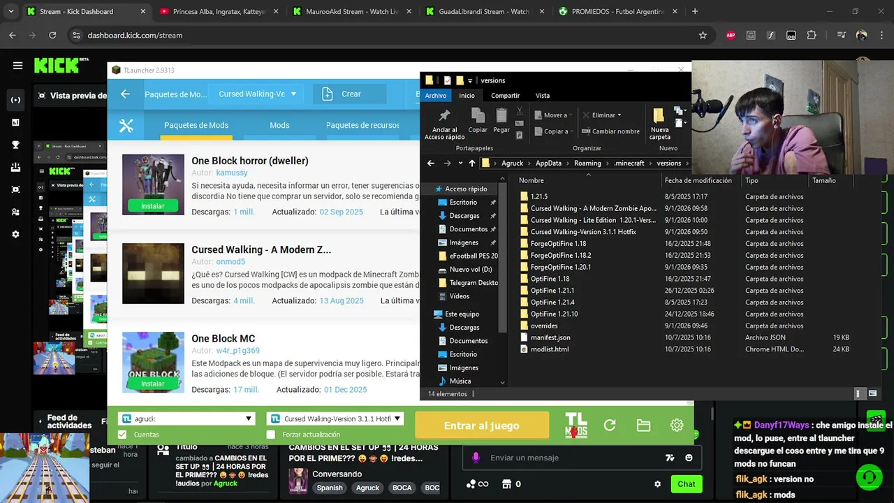The width and height of the screenshot is (894, 503).
Task: Select manifest.json file
Action: (x=550, y=337)
